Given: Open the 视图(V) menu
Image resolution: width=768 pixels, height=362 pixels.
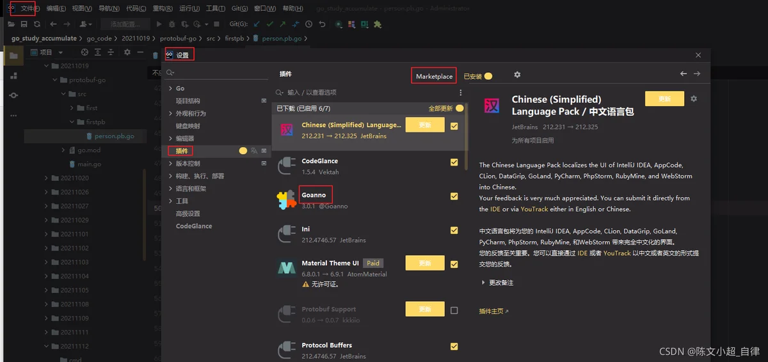Looking at the screenshot, I should (82, 8).
